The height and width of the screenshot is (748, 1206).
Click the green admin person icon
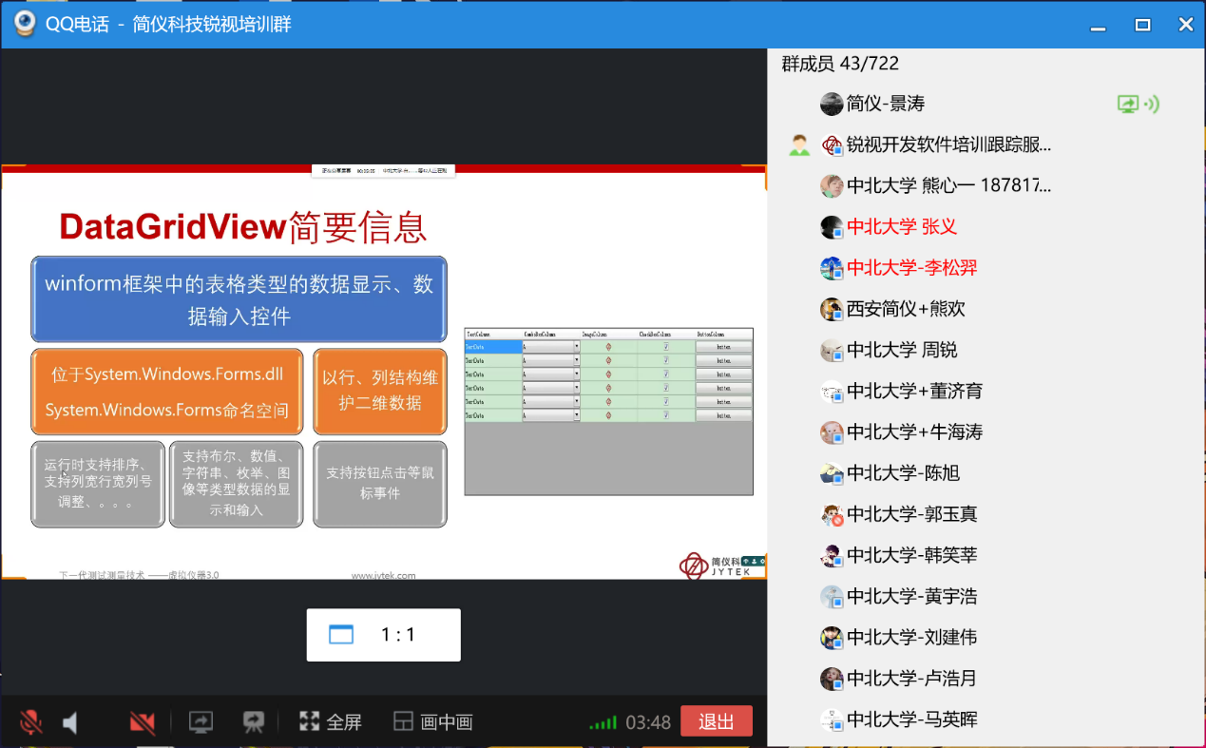(799, 145)
